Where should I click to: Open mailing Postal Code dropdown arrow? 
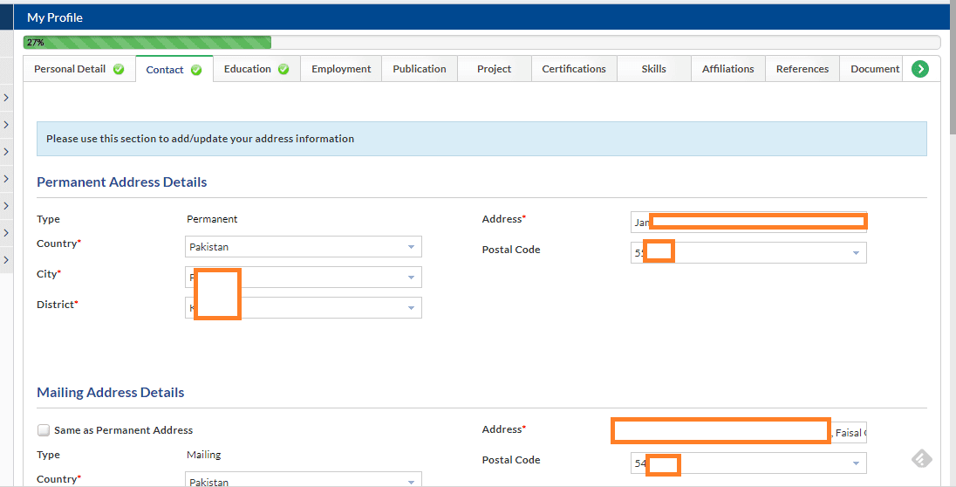tap(856, 463)
